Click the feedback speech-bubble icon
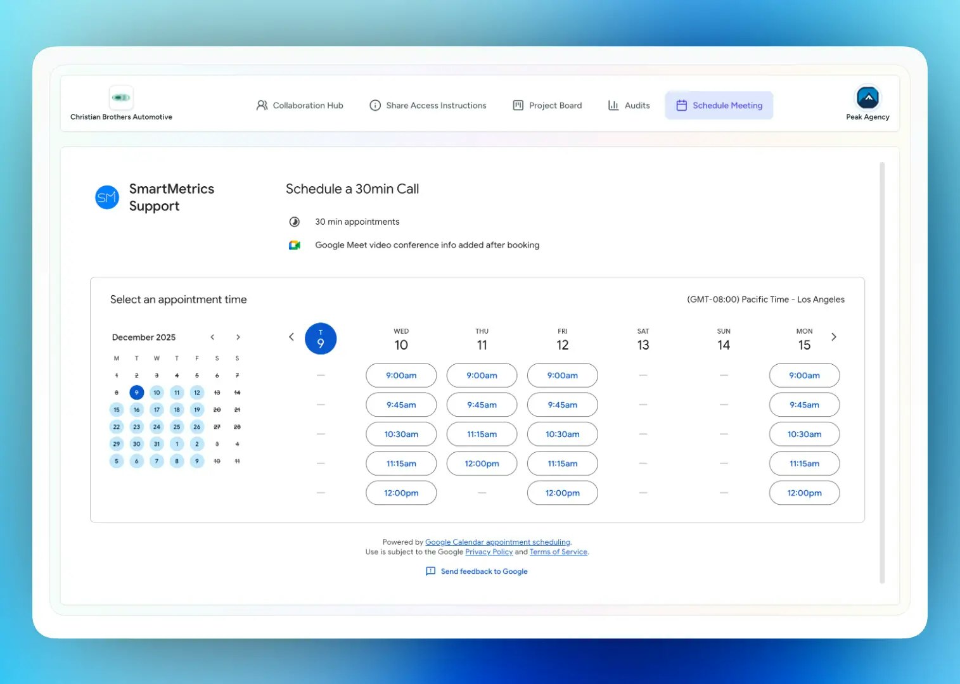 pos(430,571)
